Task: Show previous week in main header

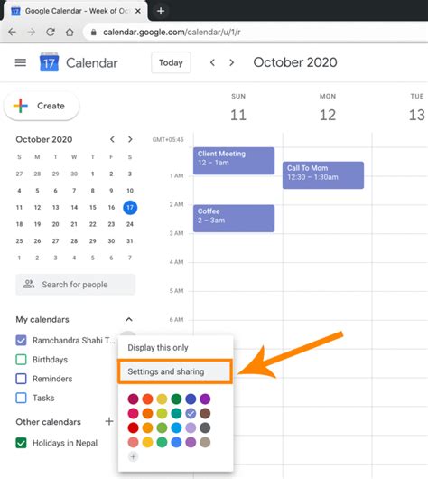Action: click(212, 62)
